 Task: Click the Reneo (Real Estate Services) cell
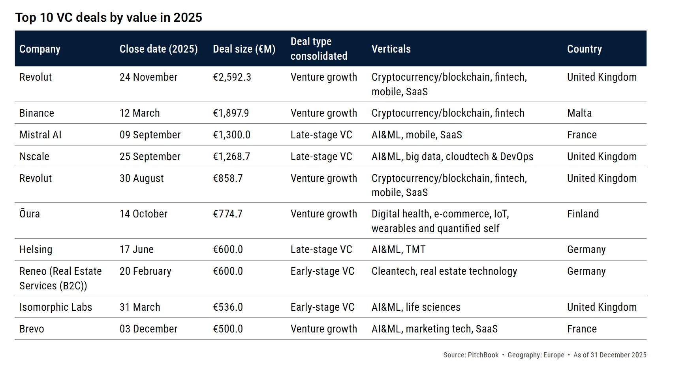click(60, 278)
